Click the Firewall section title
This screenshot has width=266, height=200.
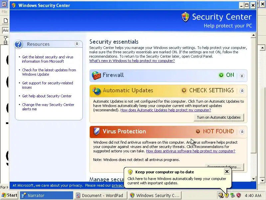point(113,75)
